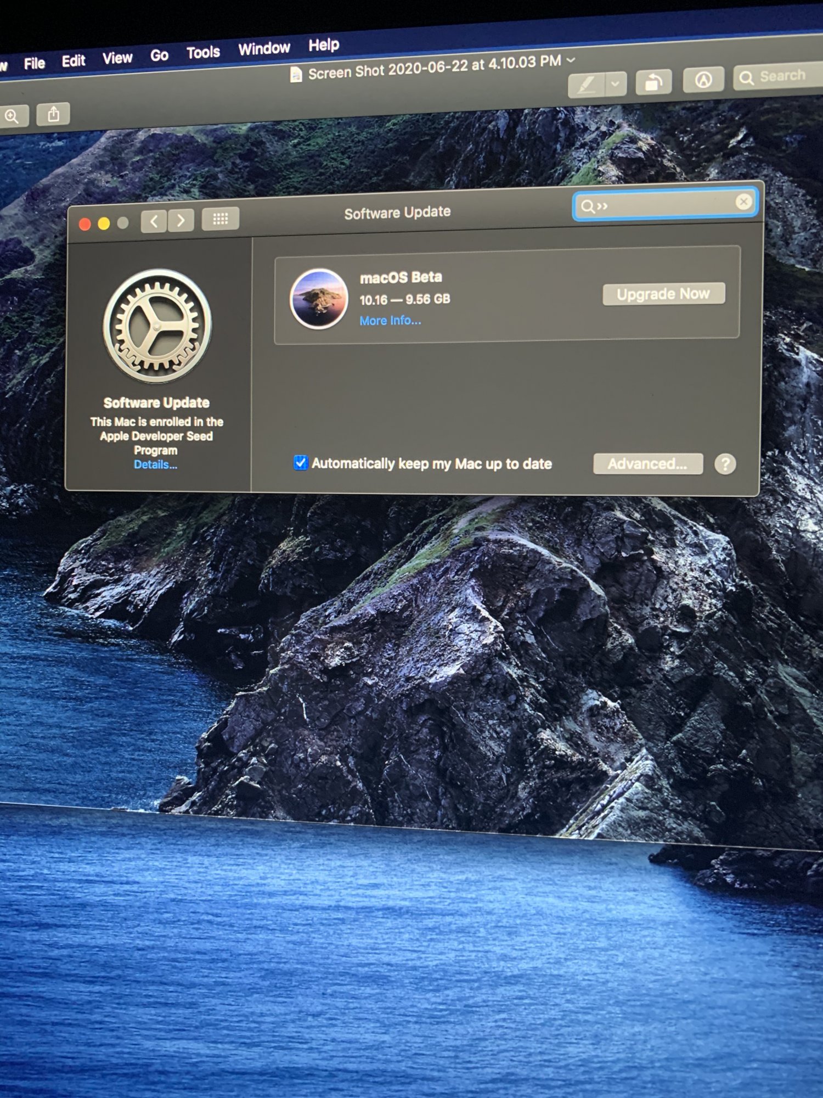
Task: Click the 'macOS Beta' update title
Action: coord(401,278)
